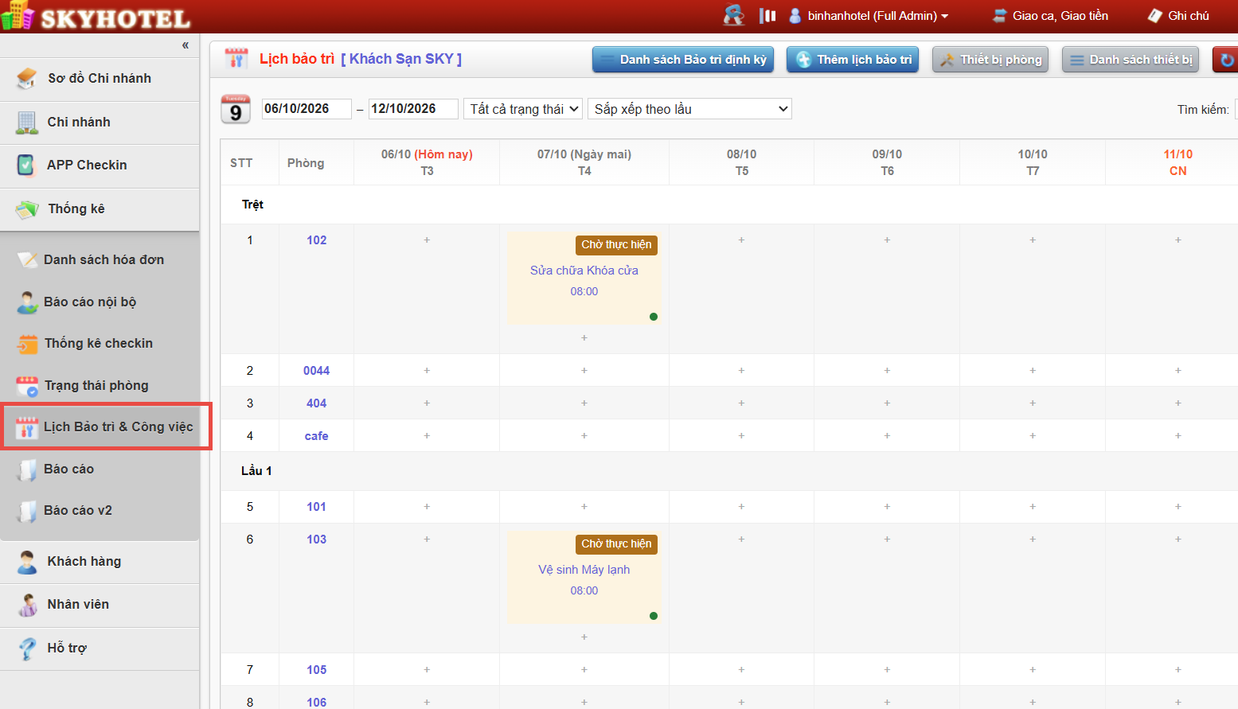1238x709 pixels.
Task: Click start date field 06/10/2026
Action: point(307,109)
